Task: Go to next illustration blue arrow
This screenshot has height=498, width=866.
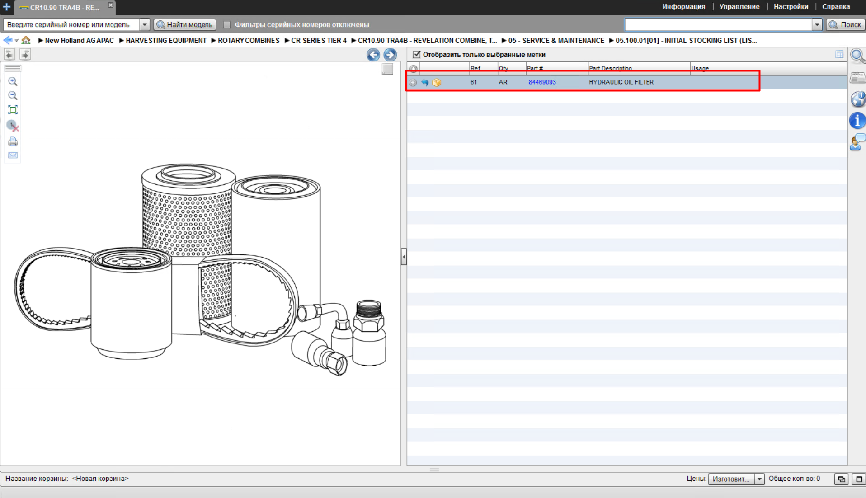Action: [390, 55]
